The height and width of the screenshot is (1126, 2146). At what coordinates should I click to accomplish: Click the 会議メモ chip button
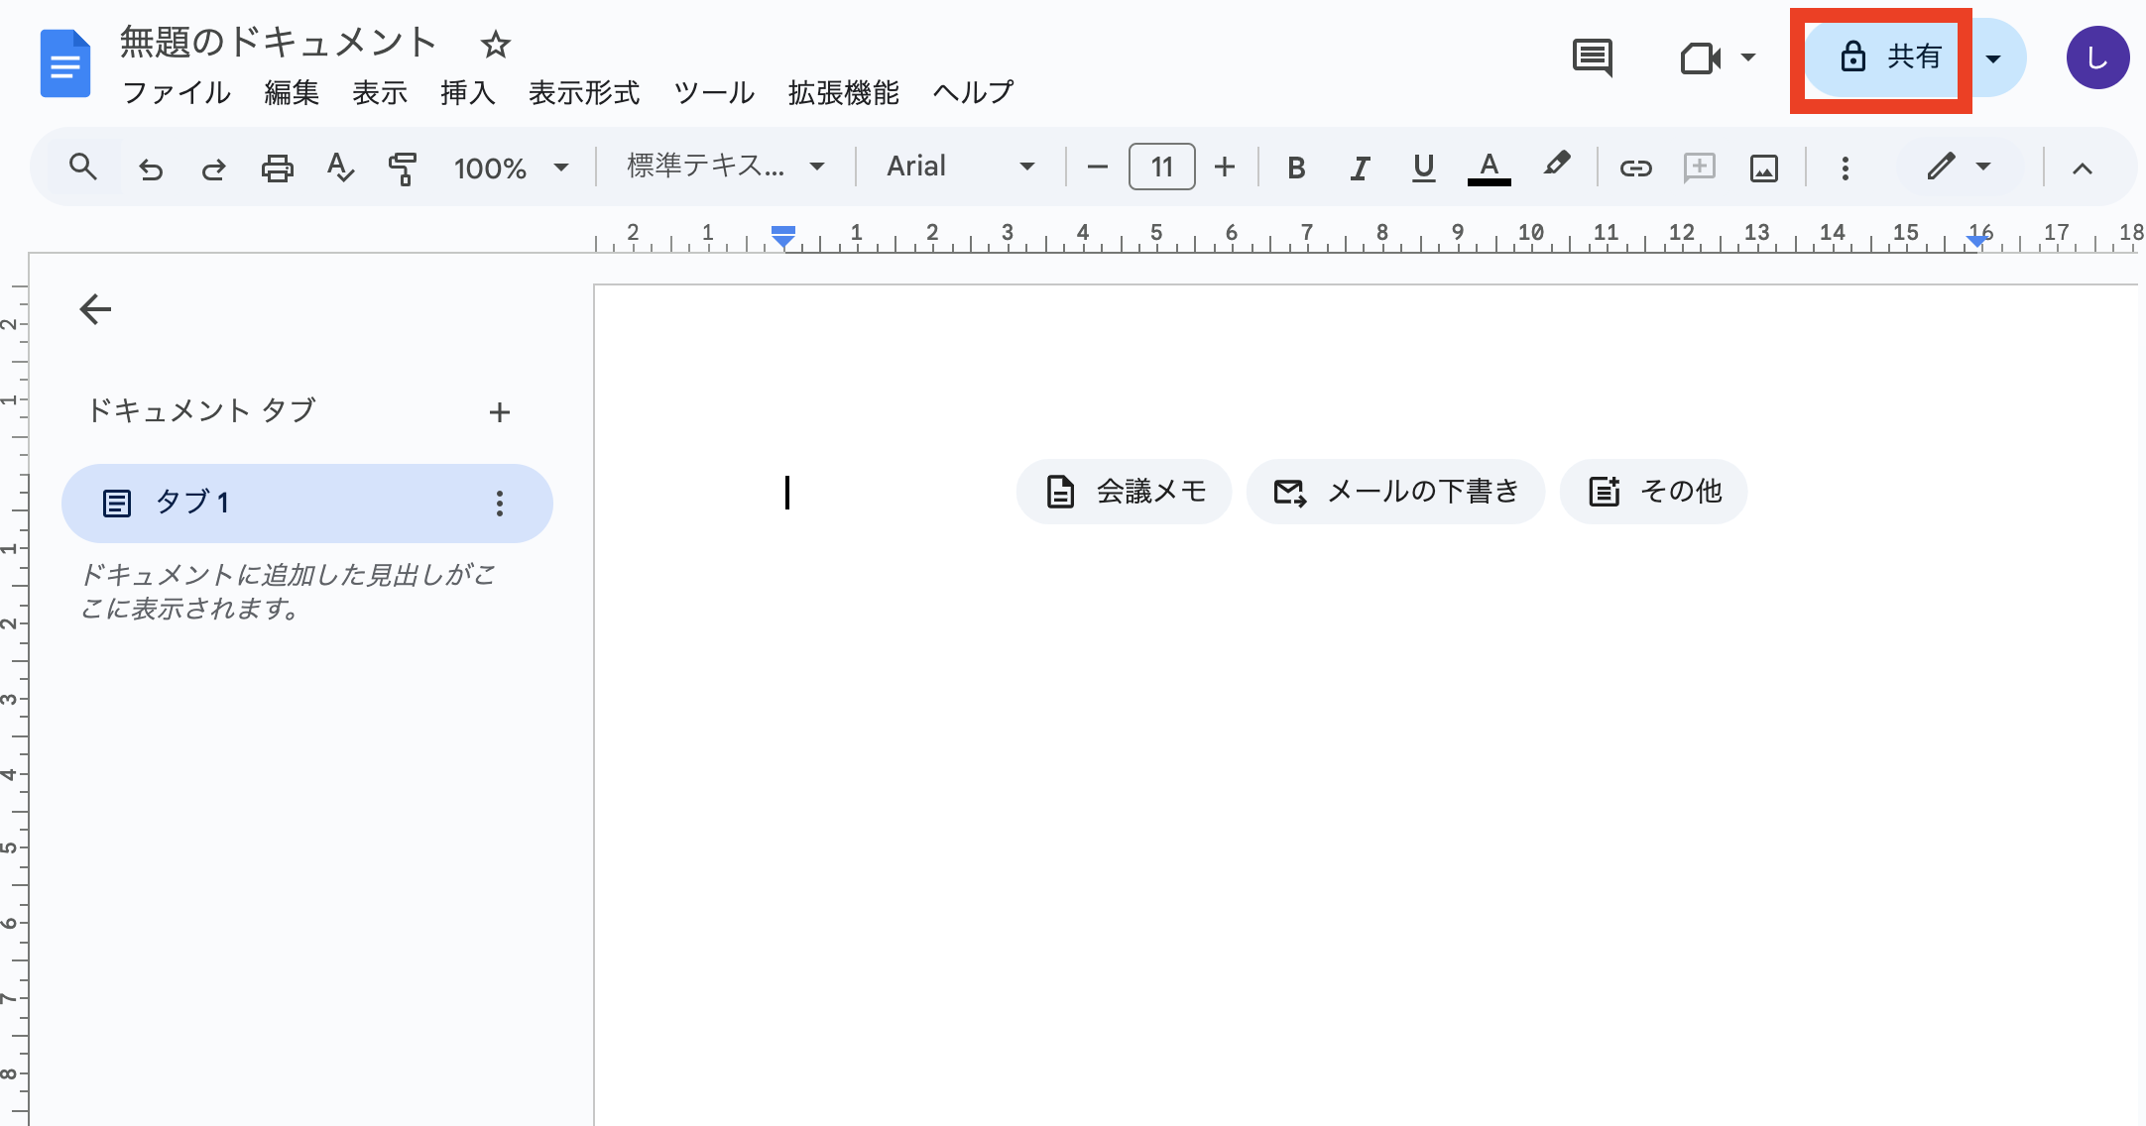click(1125, 492)
